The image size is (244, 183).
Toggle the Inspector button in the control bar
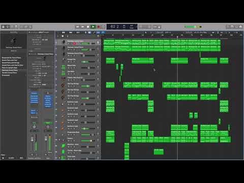tap(8, 27)
